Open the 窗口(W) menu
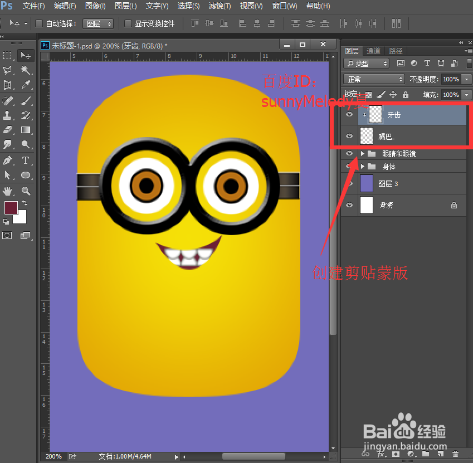473x463 pixels. point(285,6)
